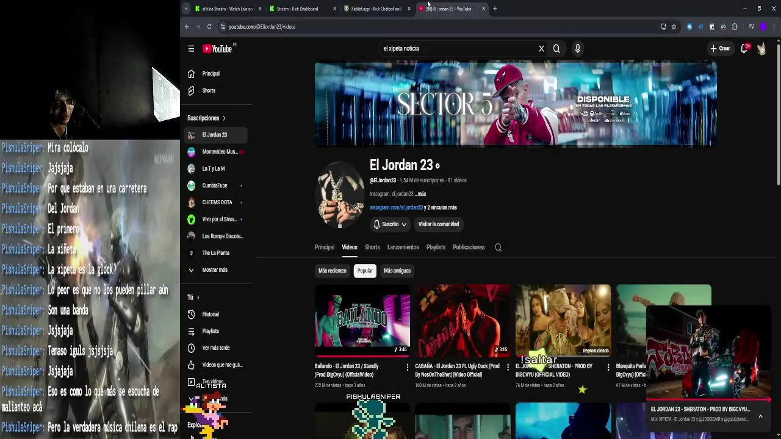Go to YouTube home via logo

[x=217, y=49]
